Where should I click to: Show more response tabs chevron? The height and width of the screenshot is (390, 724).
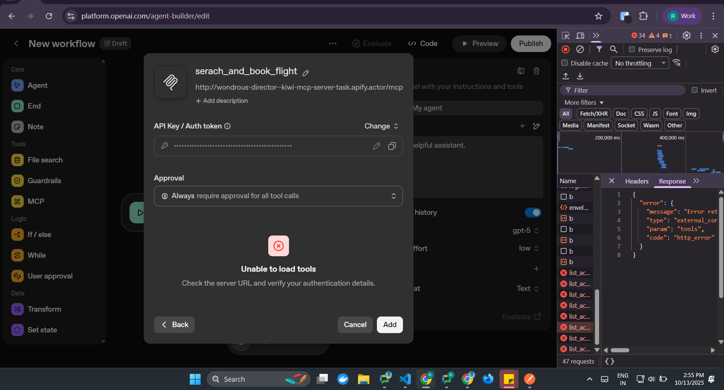click(696, 181)
